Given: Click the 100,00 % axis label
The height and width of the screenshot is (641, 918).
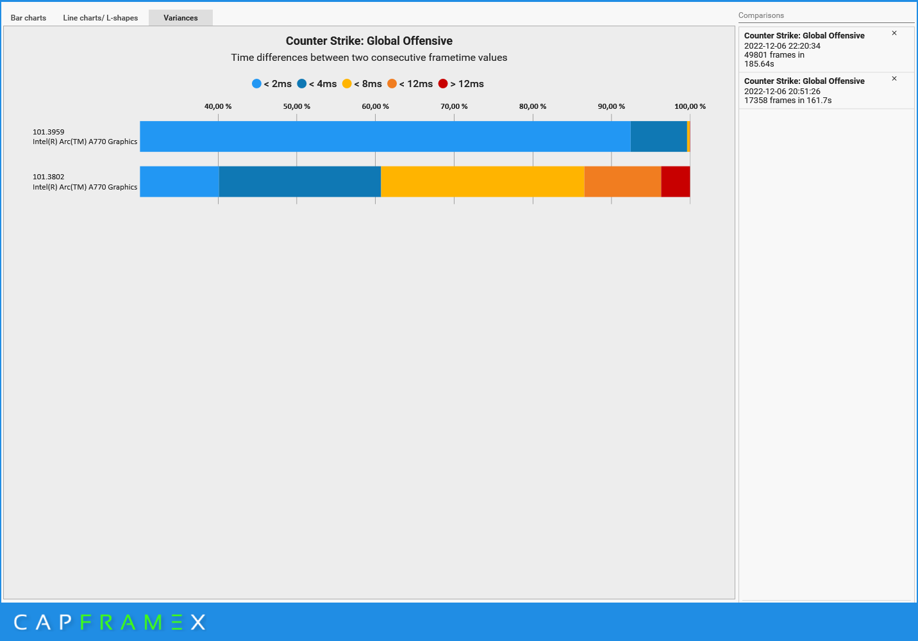Looking at the screenshot, I should point(690,106).
